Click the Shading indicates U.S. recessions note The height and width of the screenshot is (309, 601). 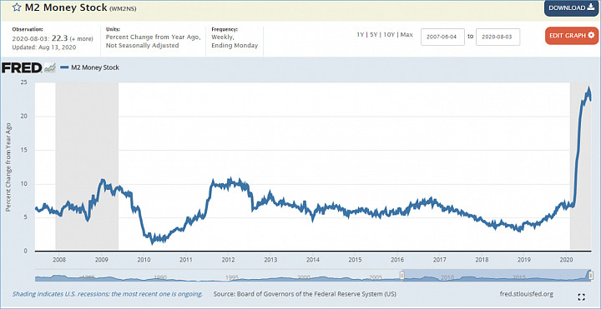[108, 294]
